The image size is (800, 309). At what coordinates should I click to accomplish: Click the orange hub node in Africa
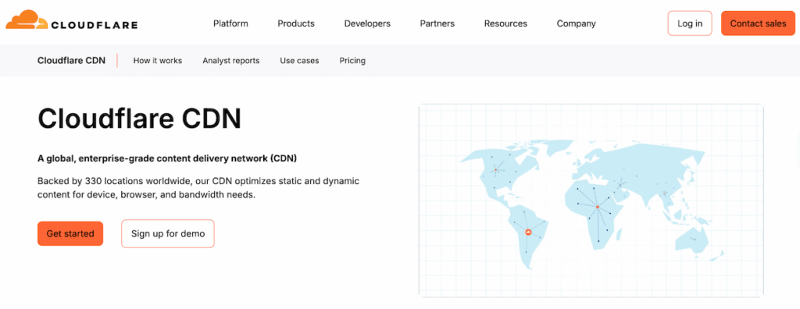598,207
